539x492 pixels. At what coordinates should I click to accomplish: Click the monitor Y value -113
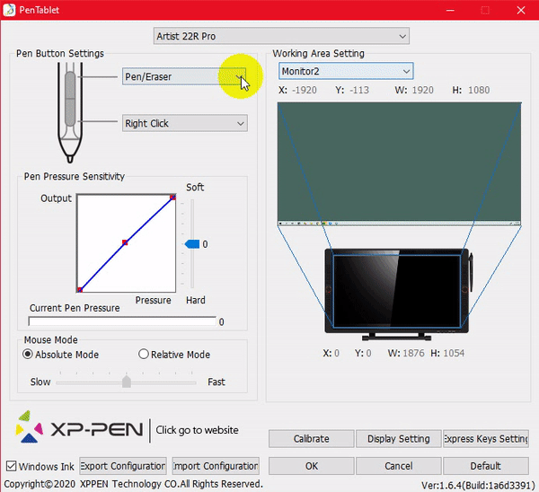click(359, 90)
